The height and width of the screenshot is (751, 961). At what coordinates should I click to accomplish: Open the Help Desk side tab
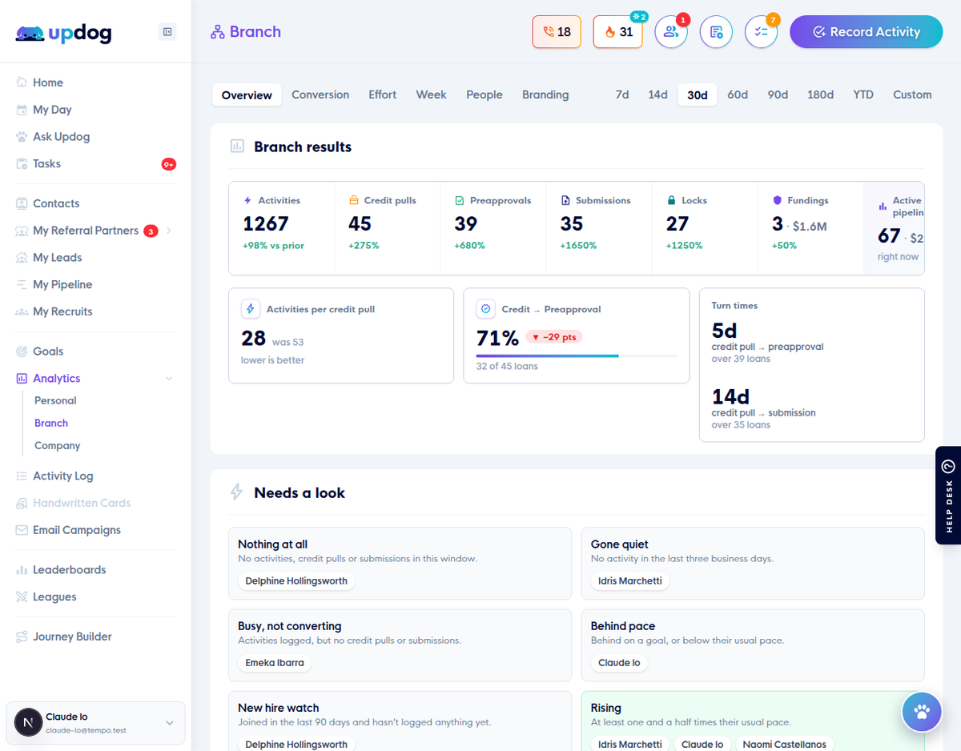[948, 495]
